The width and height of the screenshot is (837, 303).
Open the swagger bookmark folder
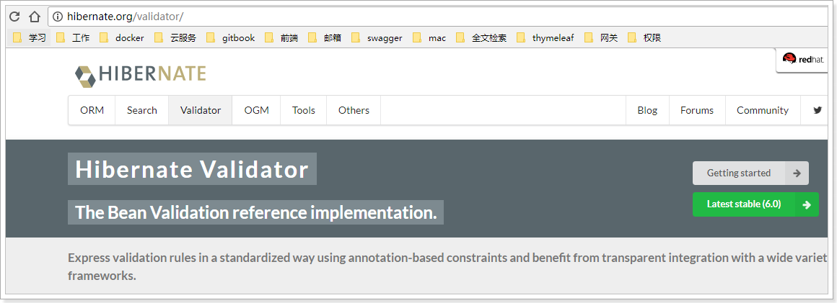pos(377,38)
